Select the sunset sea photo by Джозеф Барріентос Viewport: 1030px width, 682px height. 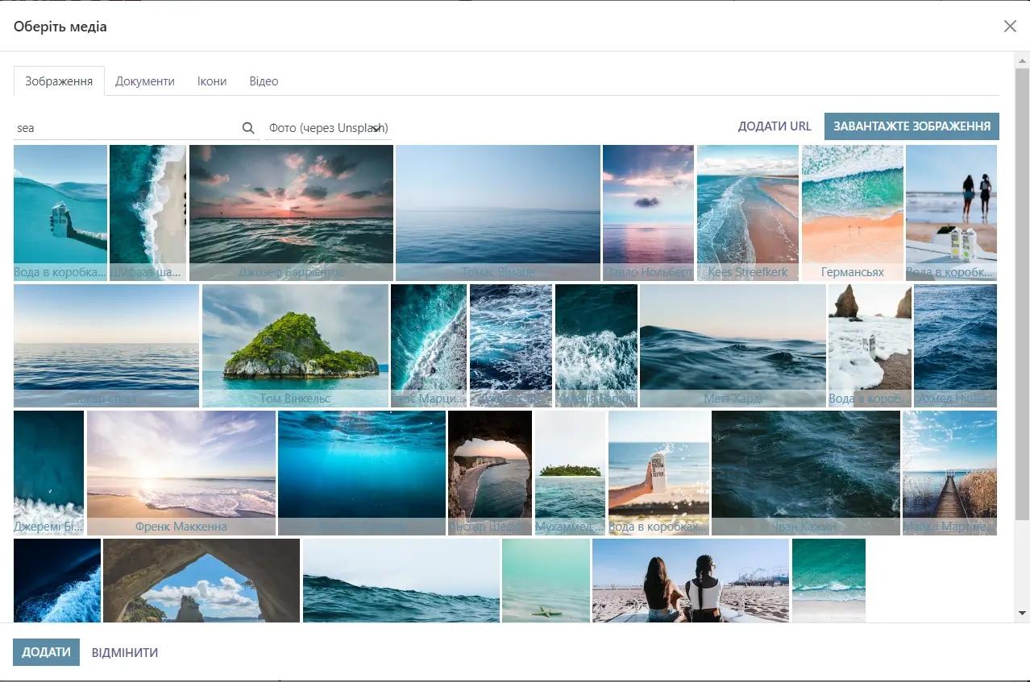291,212
